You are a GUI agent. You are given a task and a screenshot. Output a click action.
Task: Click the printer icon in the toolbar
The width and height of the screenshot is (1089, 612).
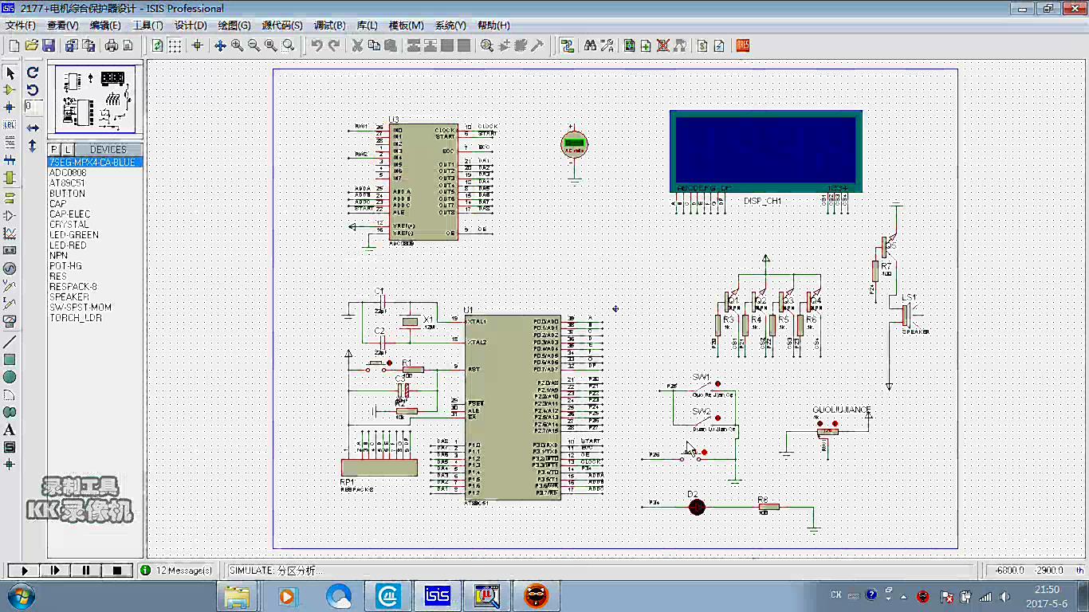(x=112, y=45)
